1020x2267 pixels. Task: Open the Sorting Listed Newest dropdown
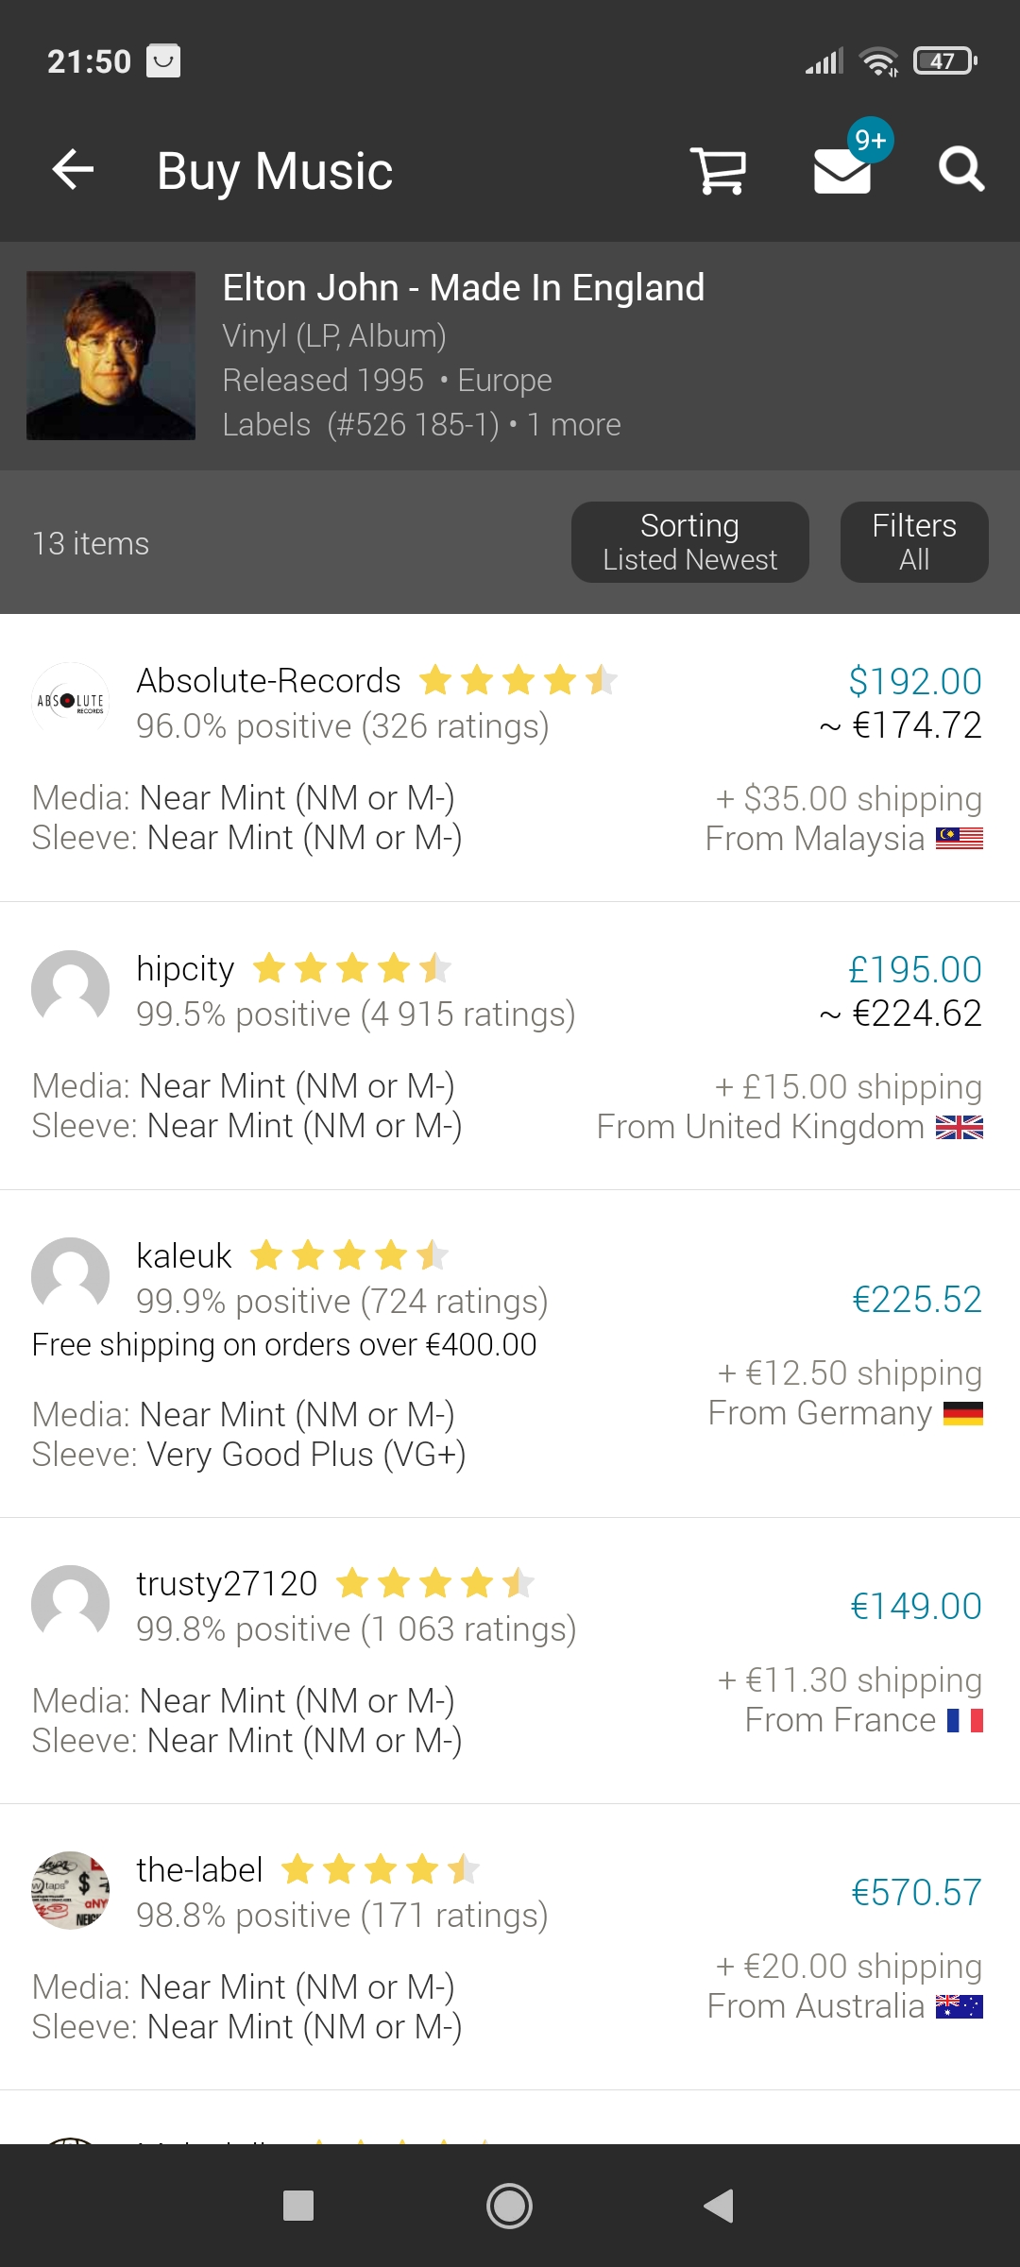[689, 542]
